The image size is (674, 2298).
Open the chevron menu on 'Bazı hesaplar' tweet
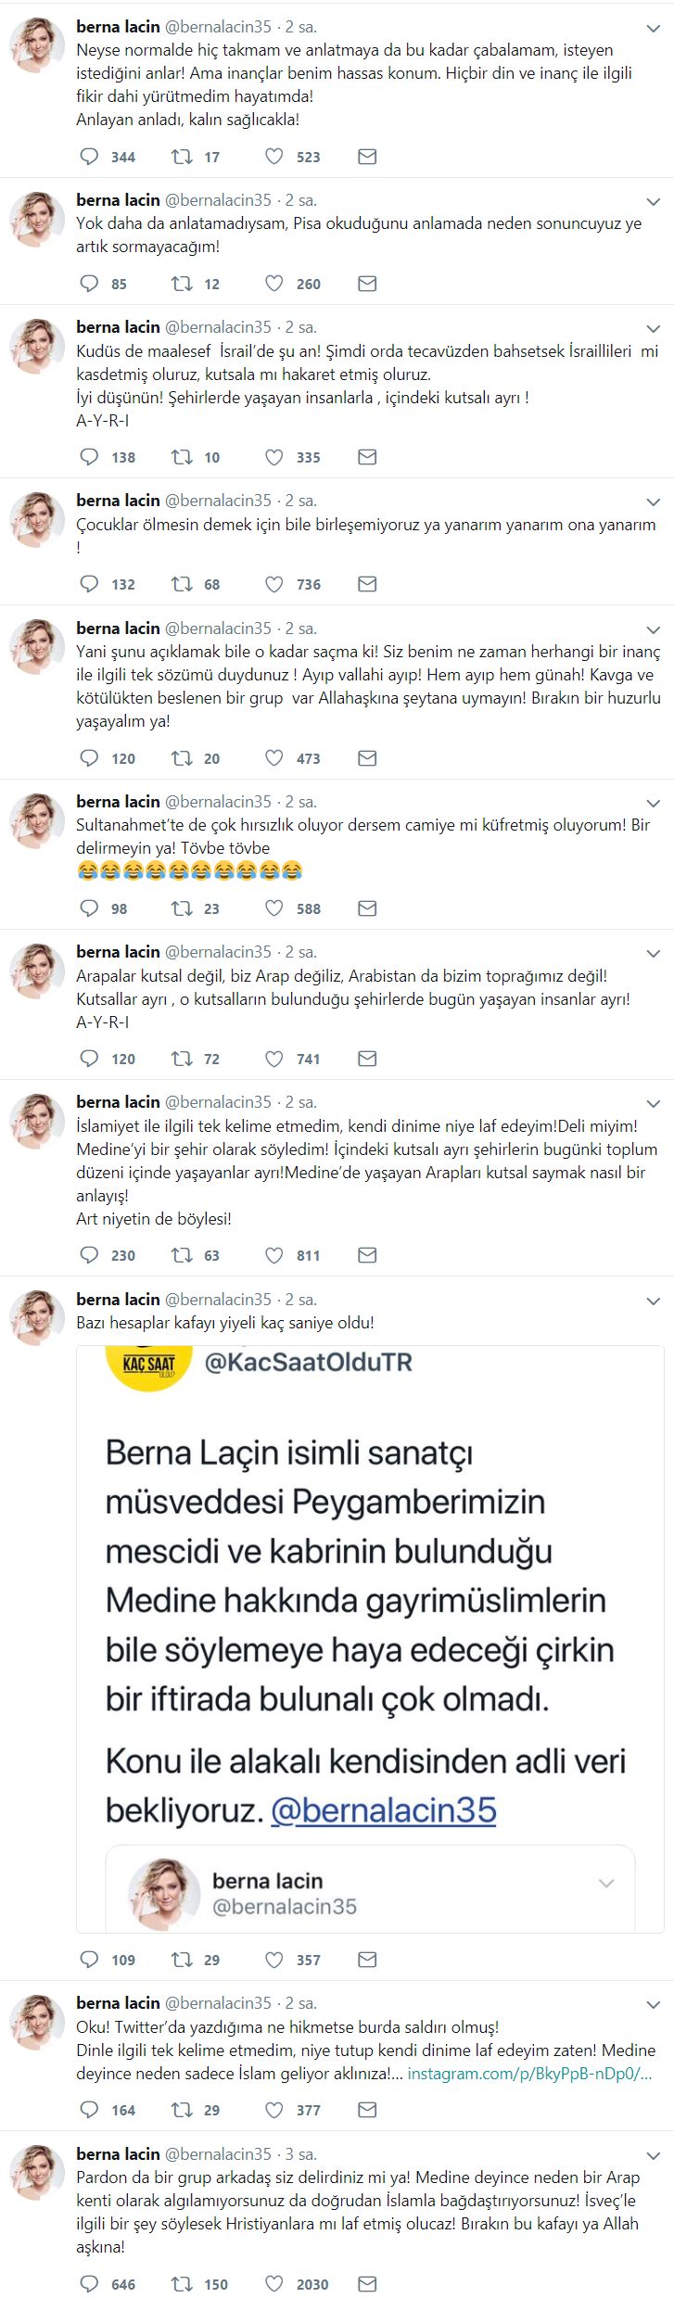click(654, 1301)
